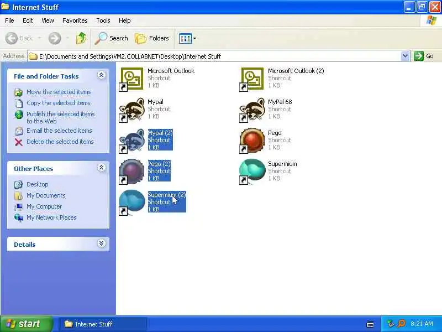Click E-mail the selected items
Screen dimensions: 442x332
click(59, 131)
